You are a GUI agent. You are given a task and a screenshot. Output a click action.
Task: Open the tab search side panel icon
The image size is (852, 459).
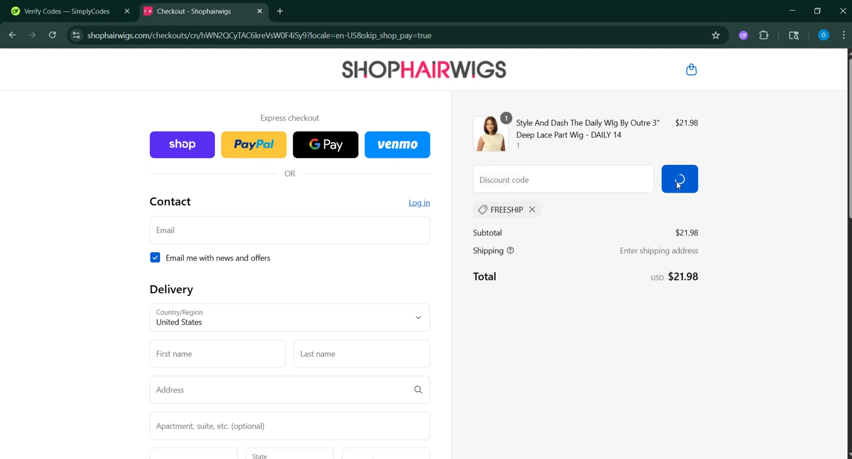pos(794,35)
